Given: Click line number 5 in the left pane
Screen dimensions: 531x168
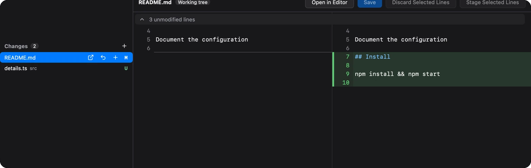Looking at the screenshot, I should pos(149,39).
